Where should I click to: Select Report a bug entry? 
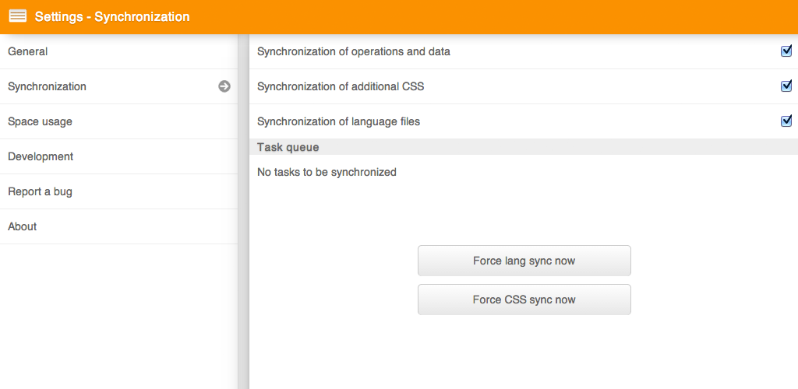coord(118,191)
